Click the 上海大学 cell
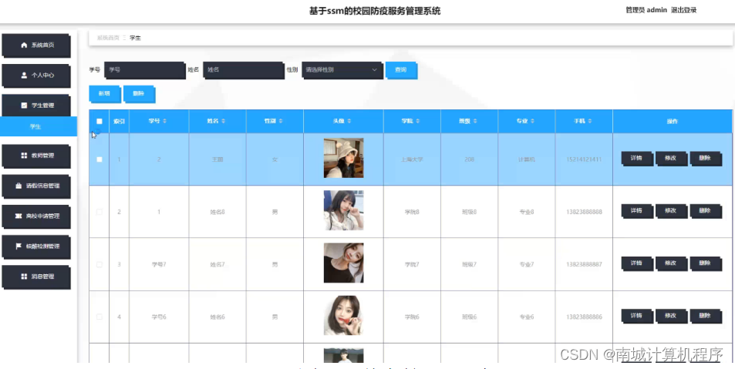The width and height of the screenshot is (735, 369). pyautogui.click(x=412, y=159)
